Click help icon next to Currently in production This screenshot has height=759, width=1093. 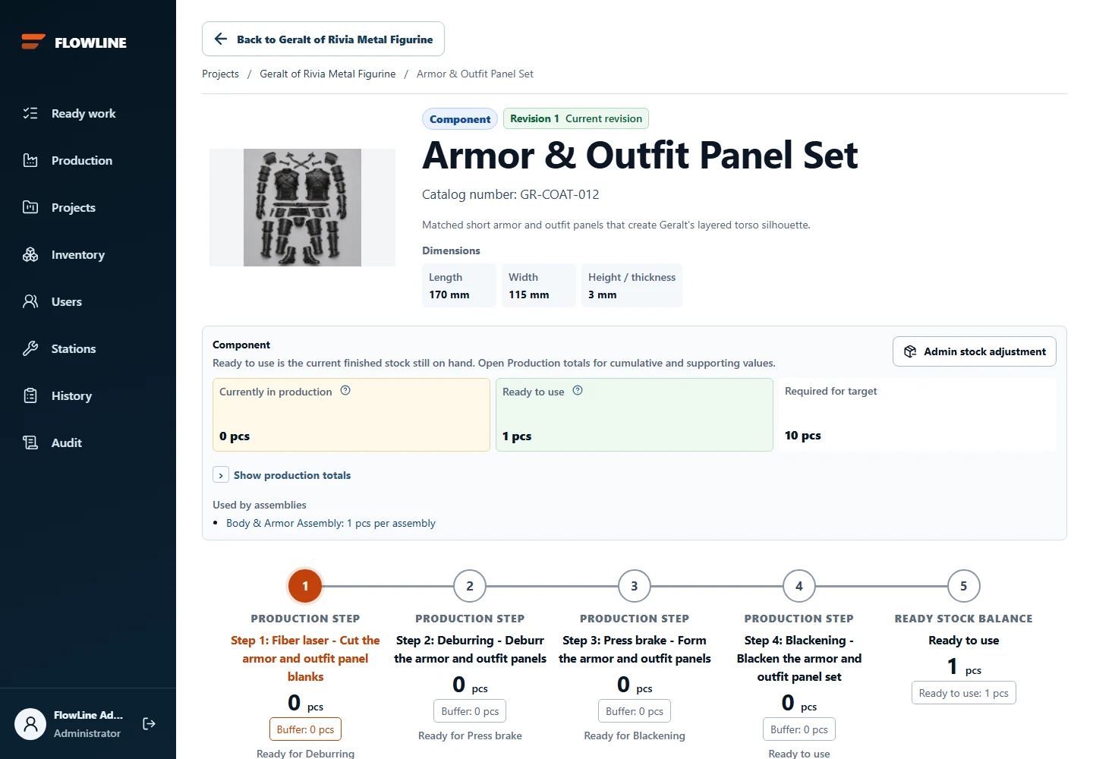345,390
